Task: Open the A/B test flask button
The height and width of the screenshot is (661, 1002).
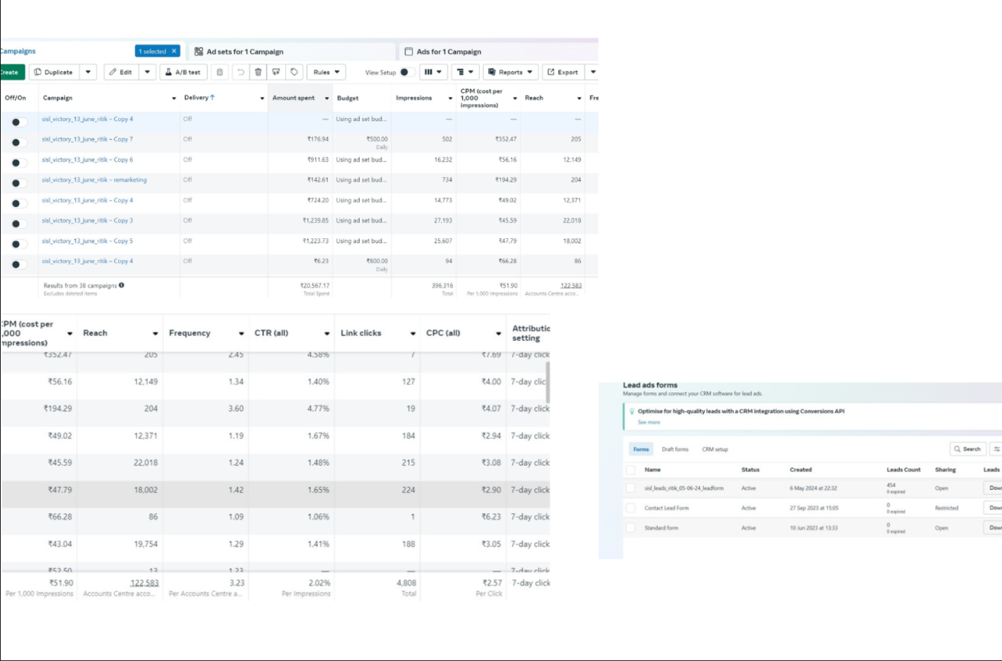Action: (183, 72)
